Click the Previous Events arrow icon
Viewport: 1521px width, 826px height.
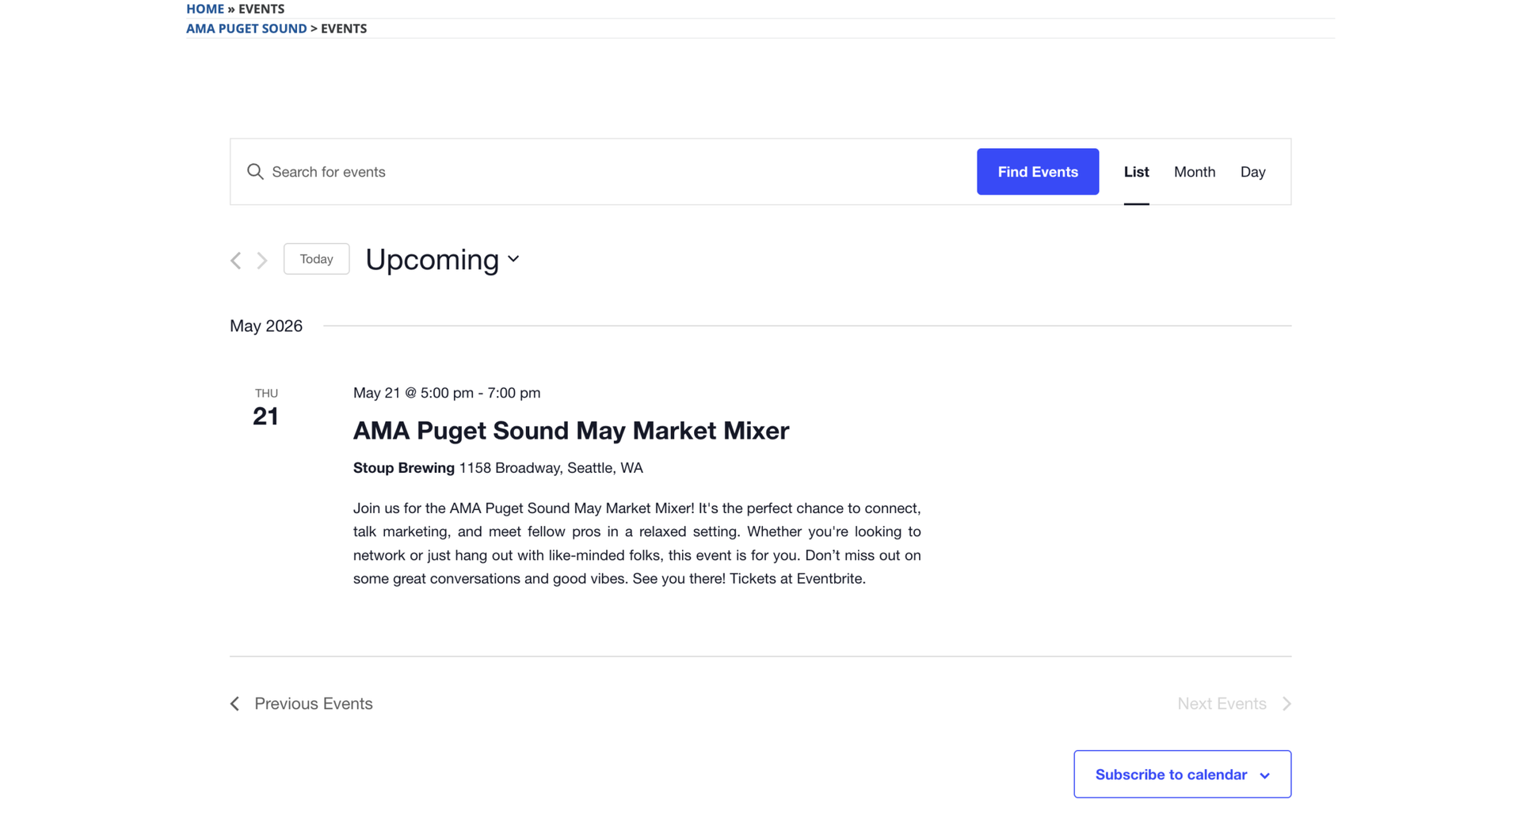click(x=234, y=703)
